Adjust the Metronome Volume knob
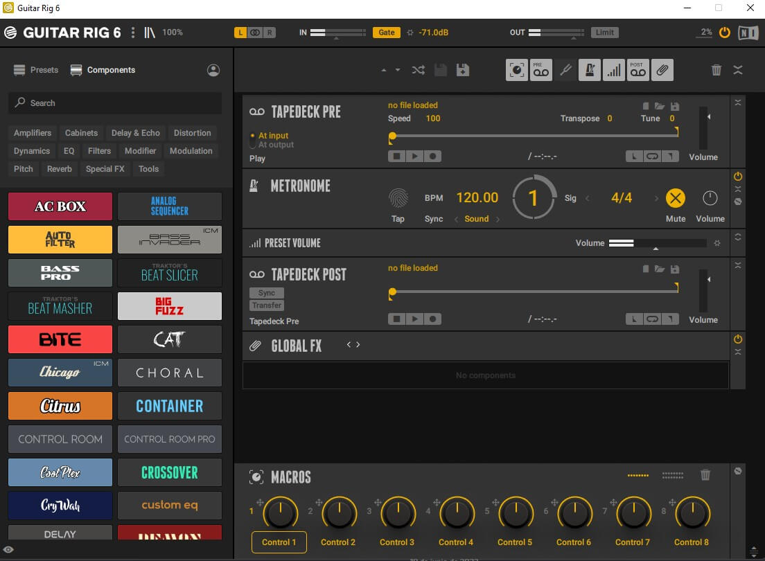Image resolution: width=765 pixels, height=561 pixels. [x=710, y=198]
